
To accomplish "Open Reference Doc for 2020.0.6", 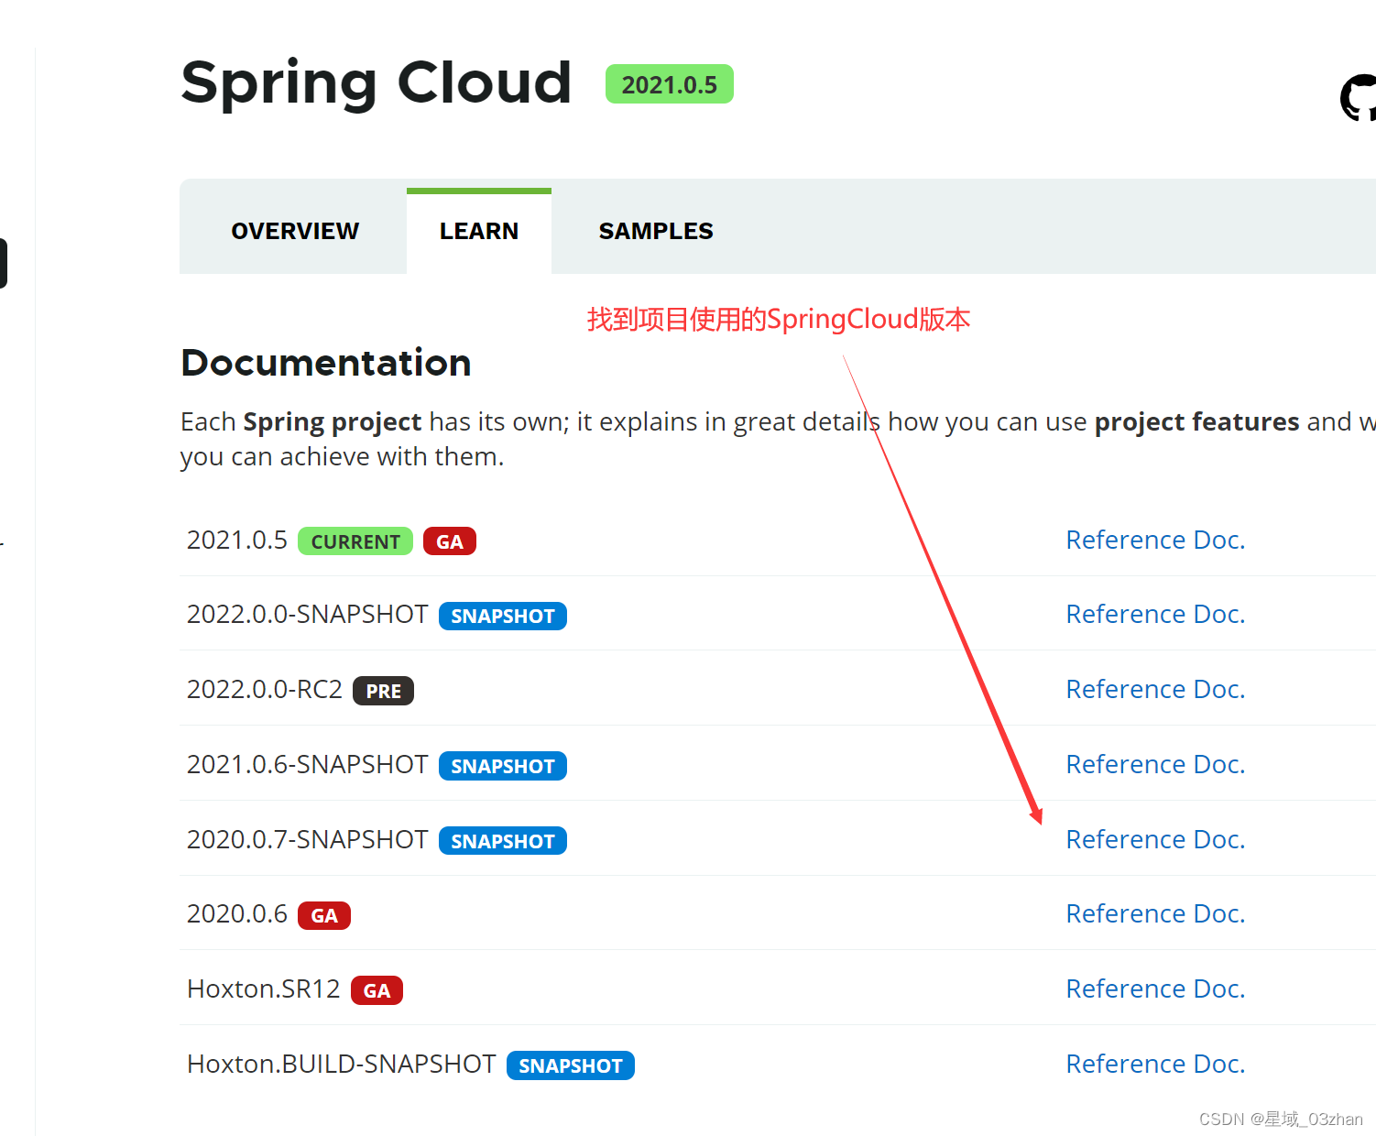I will tap(1155, 913).
